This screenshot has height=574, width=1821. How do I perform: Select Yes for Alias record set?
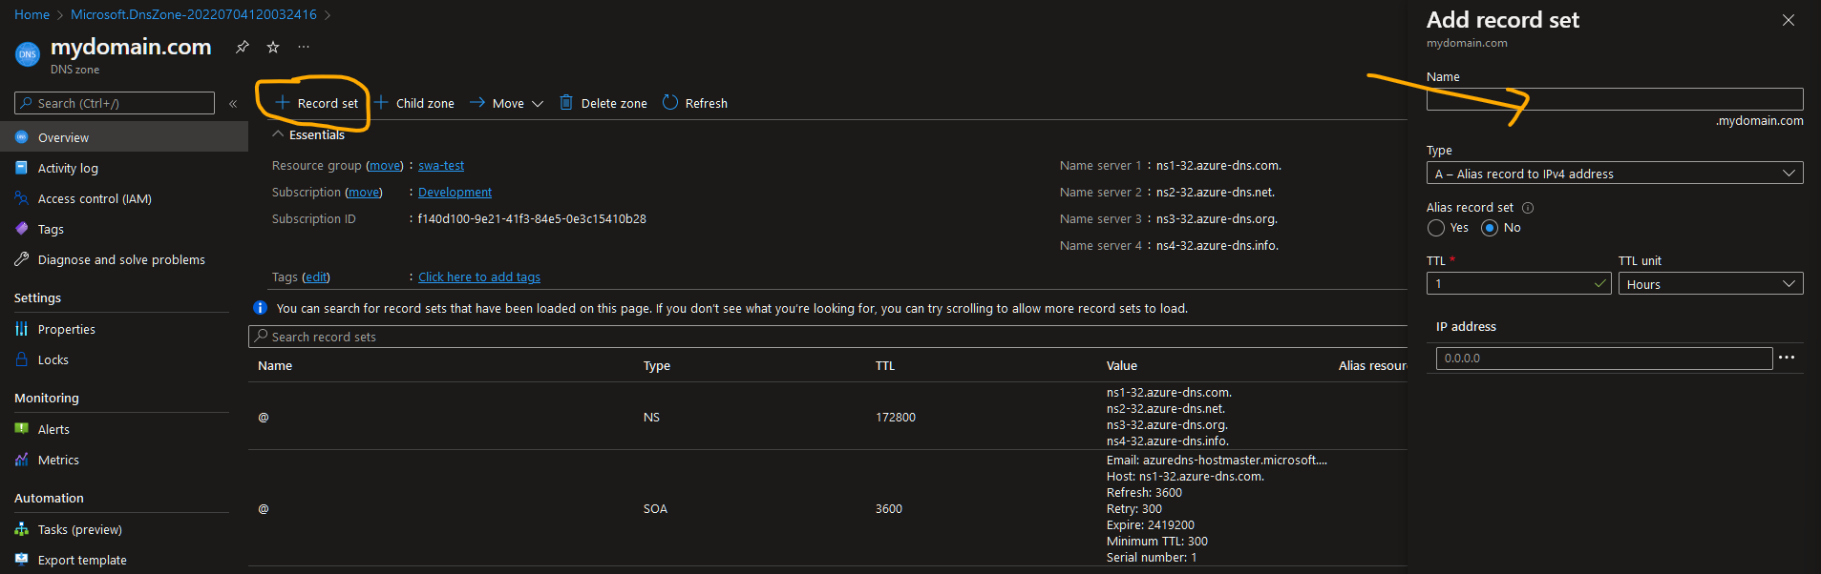click(x=1436, y=228)
